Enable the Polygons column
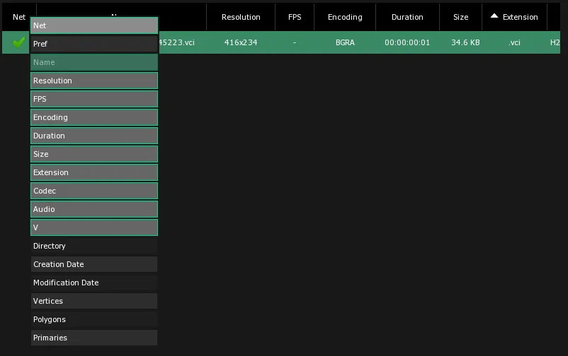The height and width of the screenshot is (356, 568). click(94, 319)
